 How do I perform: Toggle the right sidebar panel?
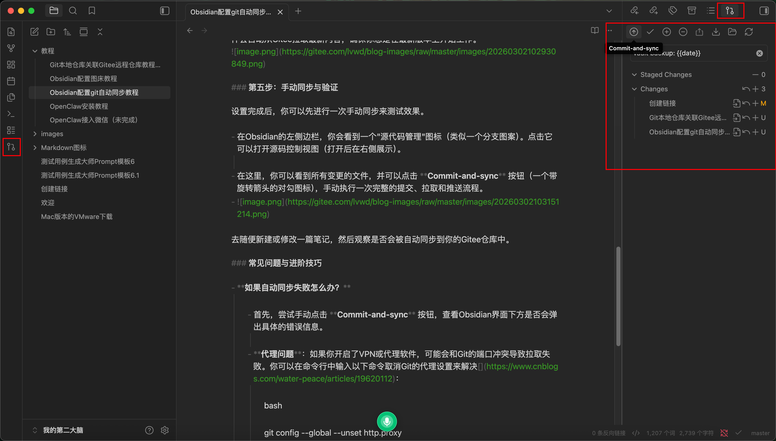[x=764, y=11]
